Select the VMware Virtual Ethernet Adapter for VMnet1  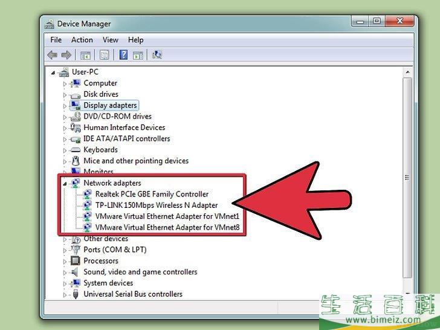[x=167, y=216]
